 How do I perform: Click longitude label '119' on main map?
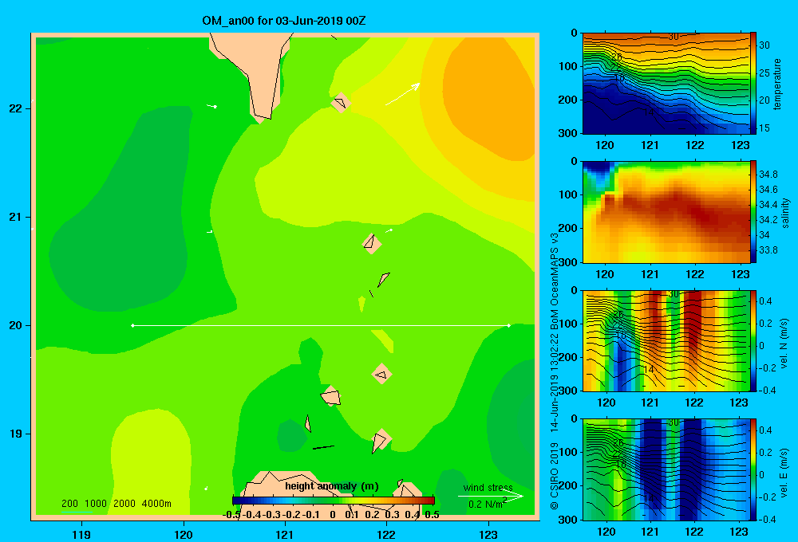click(x=81, y=534)
